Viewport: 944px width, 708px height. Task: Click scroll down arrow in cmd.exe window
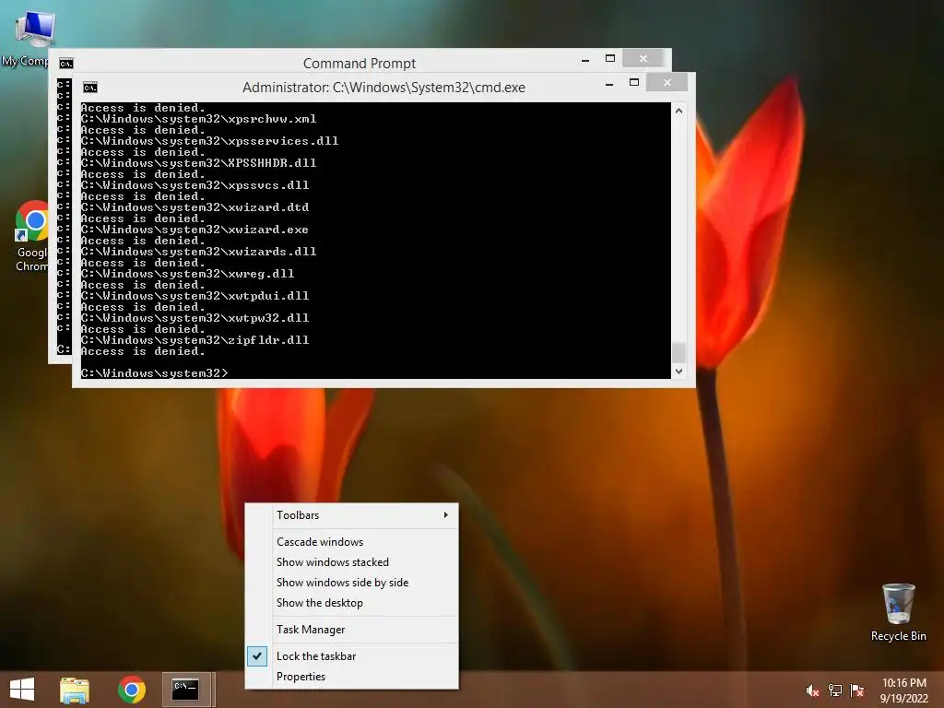[x=679, y=372]
